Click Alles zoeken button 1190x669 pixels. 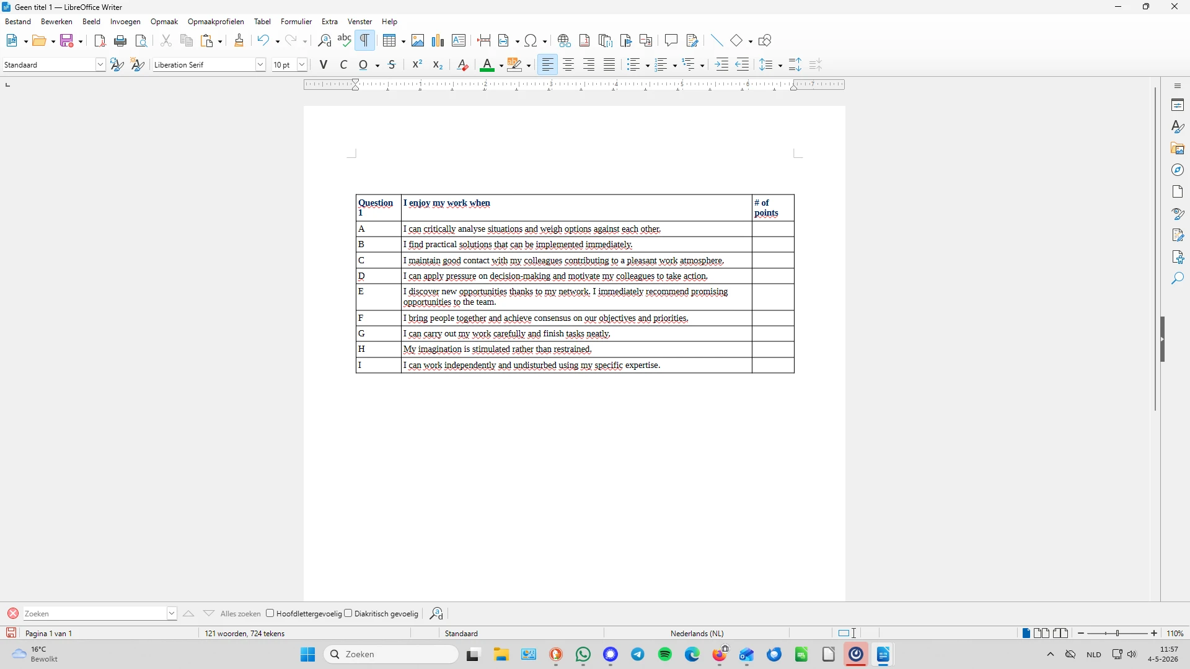240,613
